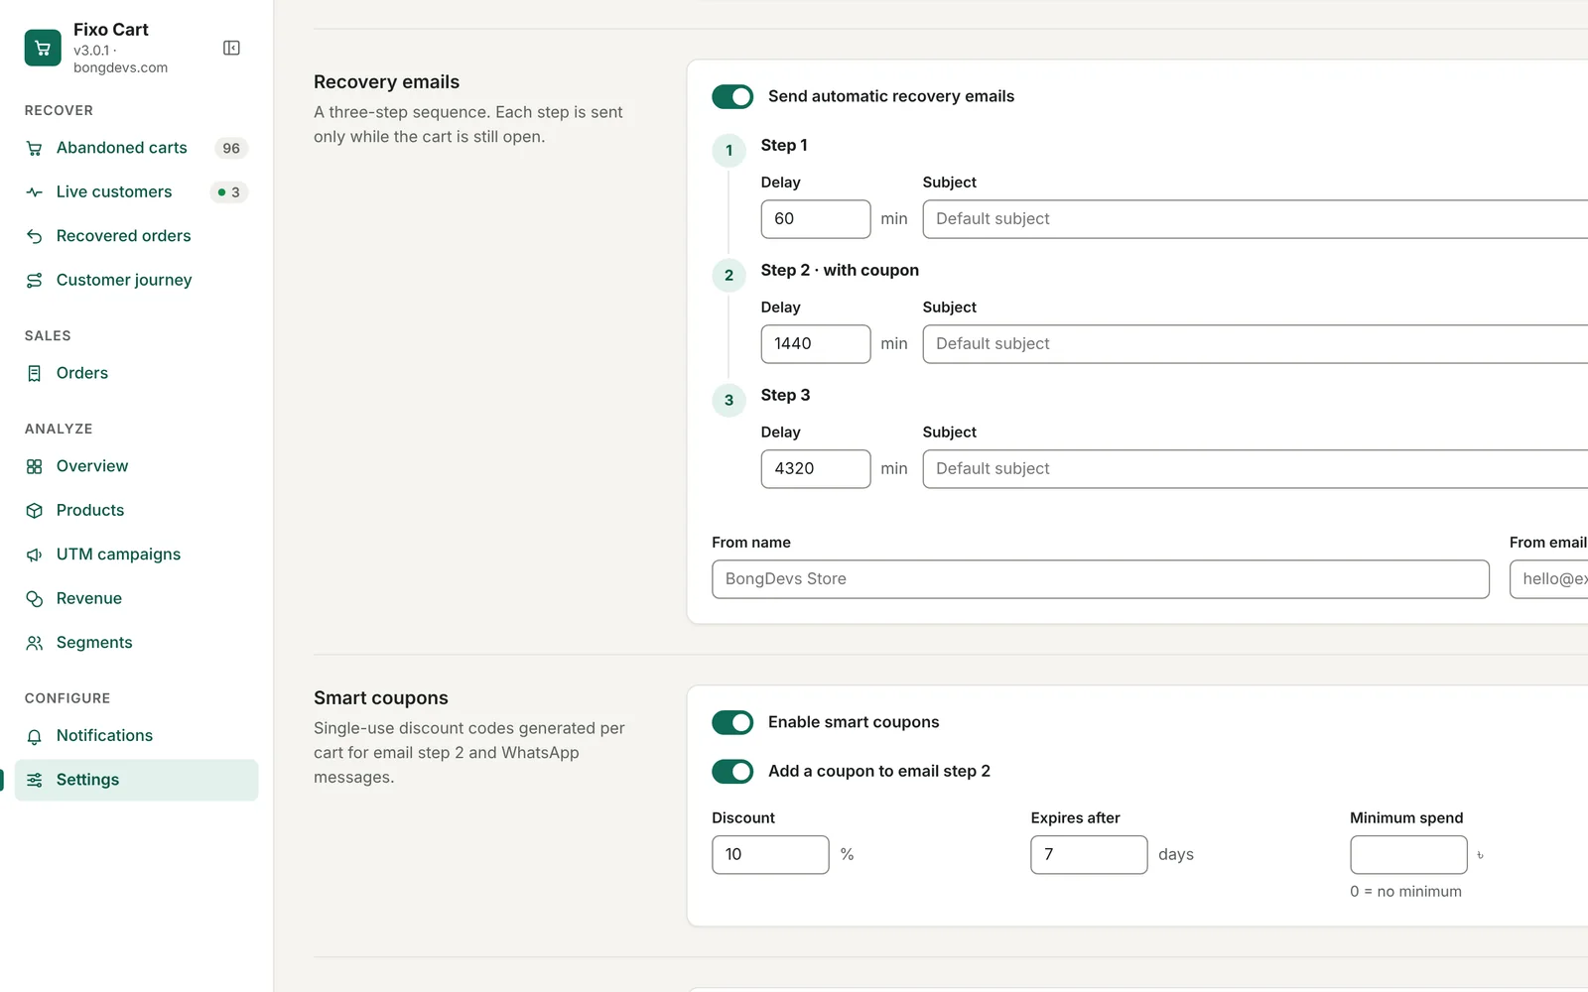Open Products analytics

pyautogui.click(x=136, y=510)
